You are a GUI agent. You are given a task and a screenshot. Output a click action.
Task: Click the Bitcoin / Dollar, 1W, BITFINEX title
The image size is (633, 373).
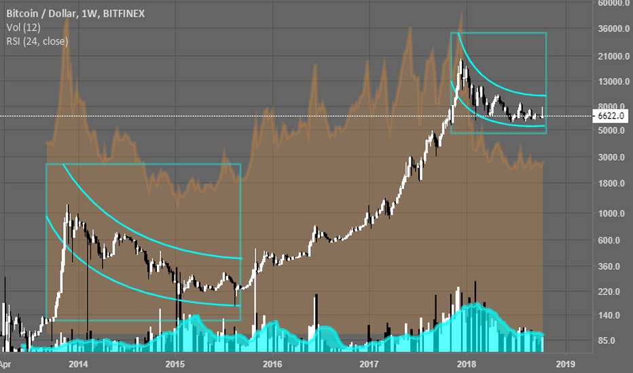tap(75, 14)
